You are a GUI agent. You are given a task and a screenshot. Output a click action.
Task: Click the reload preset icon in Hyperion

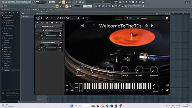[42, 23]
